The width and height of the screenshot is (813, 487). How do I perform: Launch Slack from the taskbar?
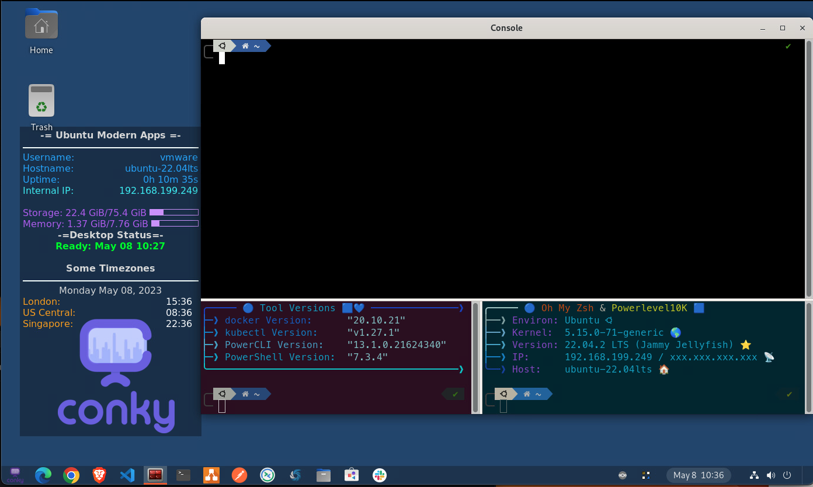(x=380, y=475)
